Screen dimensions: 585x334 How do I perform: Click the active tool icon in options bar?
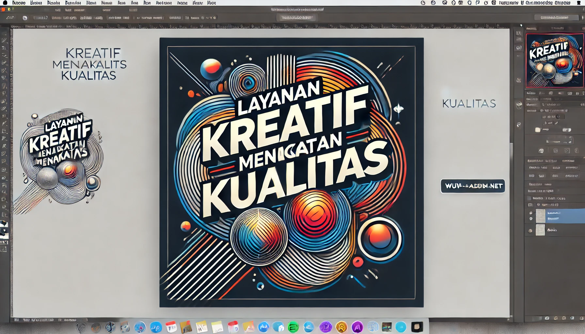tap(10, 18)
